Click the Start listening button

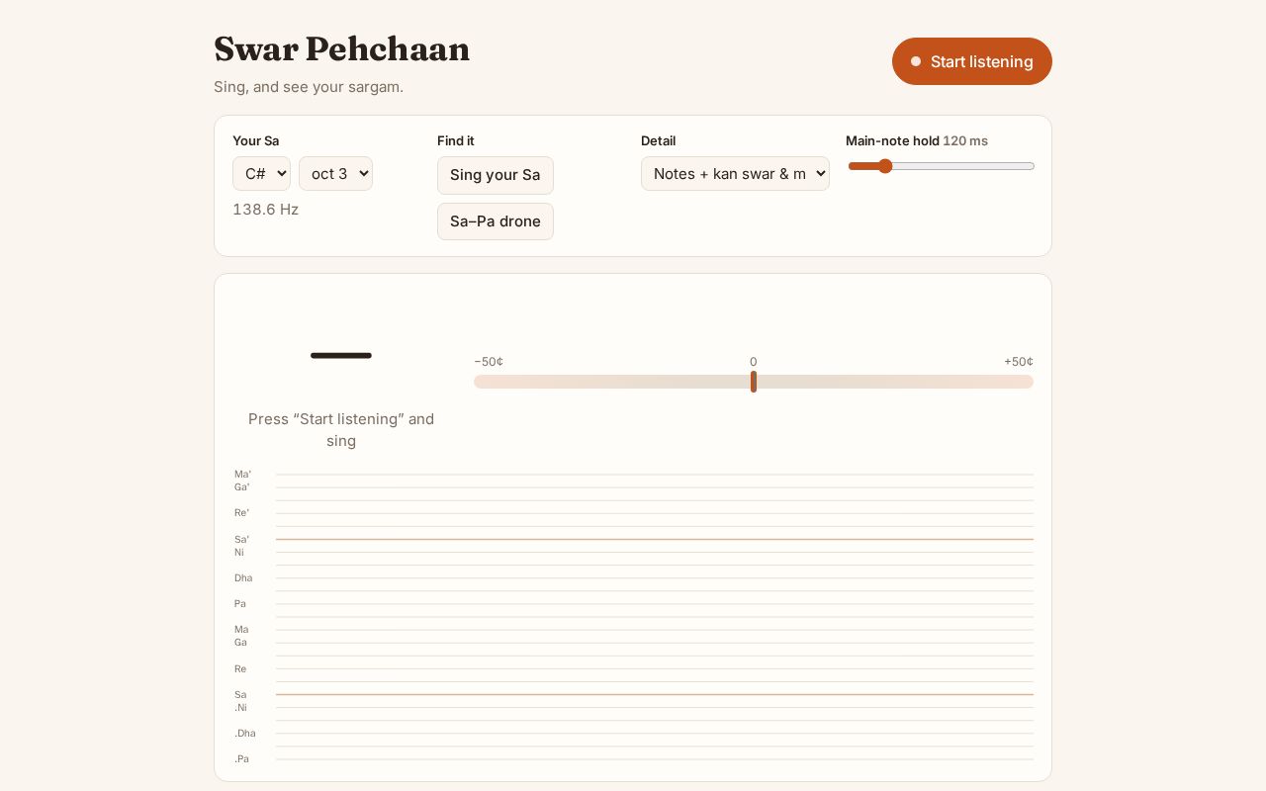pyautogui.click(x=971, y=61)
